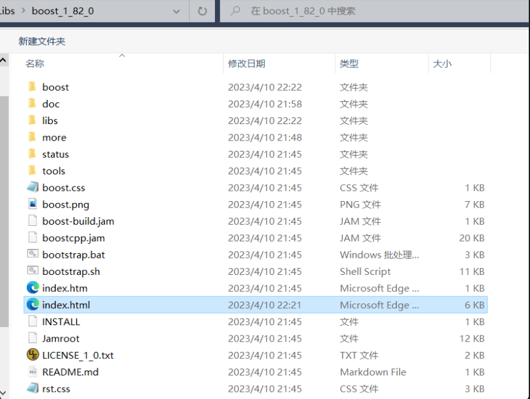Select the tools folder icon
530x399 pixels.
pos(32,171)
